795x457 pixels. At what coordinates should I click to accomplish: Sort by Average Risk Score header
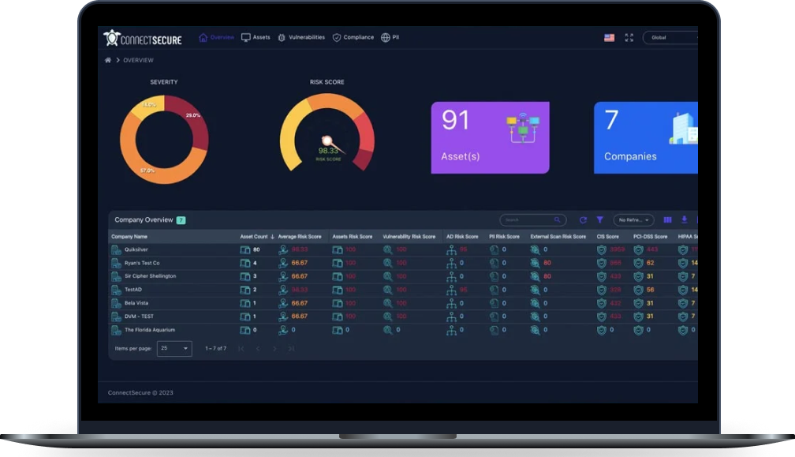pos(300,236)
